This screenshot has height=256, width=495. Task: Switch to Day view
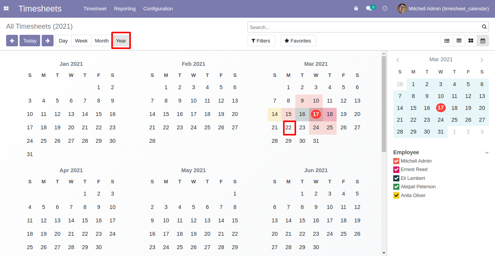click(x=63, y=41)
